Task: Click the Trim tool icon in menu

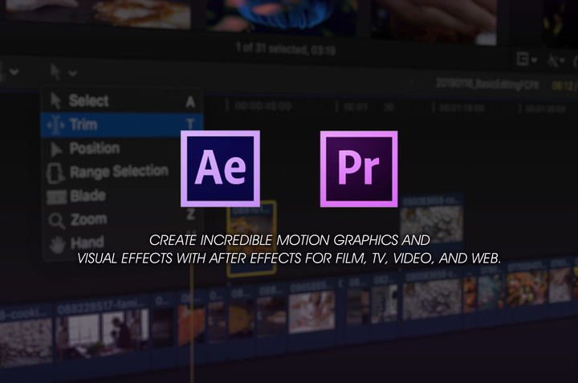Action: pos(55,125)
